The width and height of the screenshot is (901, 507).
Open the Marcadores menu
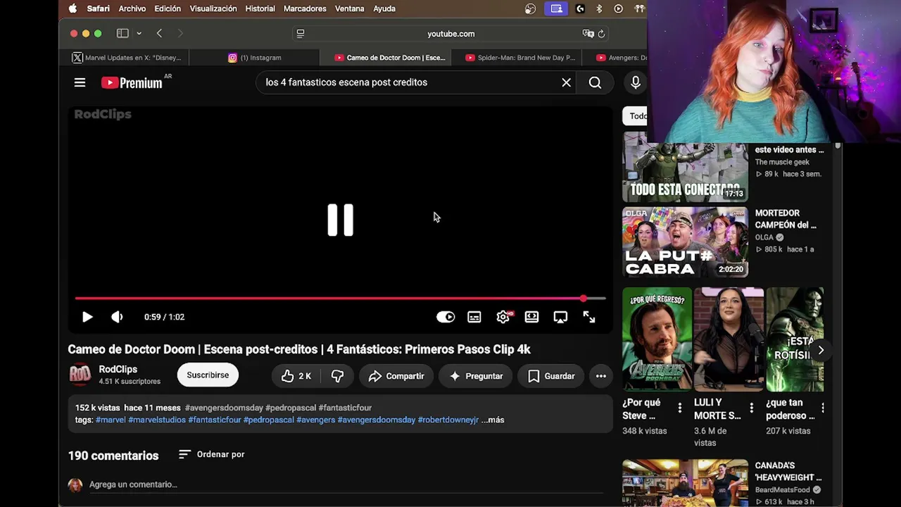(x=305, y=8)
